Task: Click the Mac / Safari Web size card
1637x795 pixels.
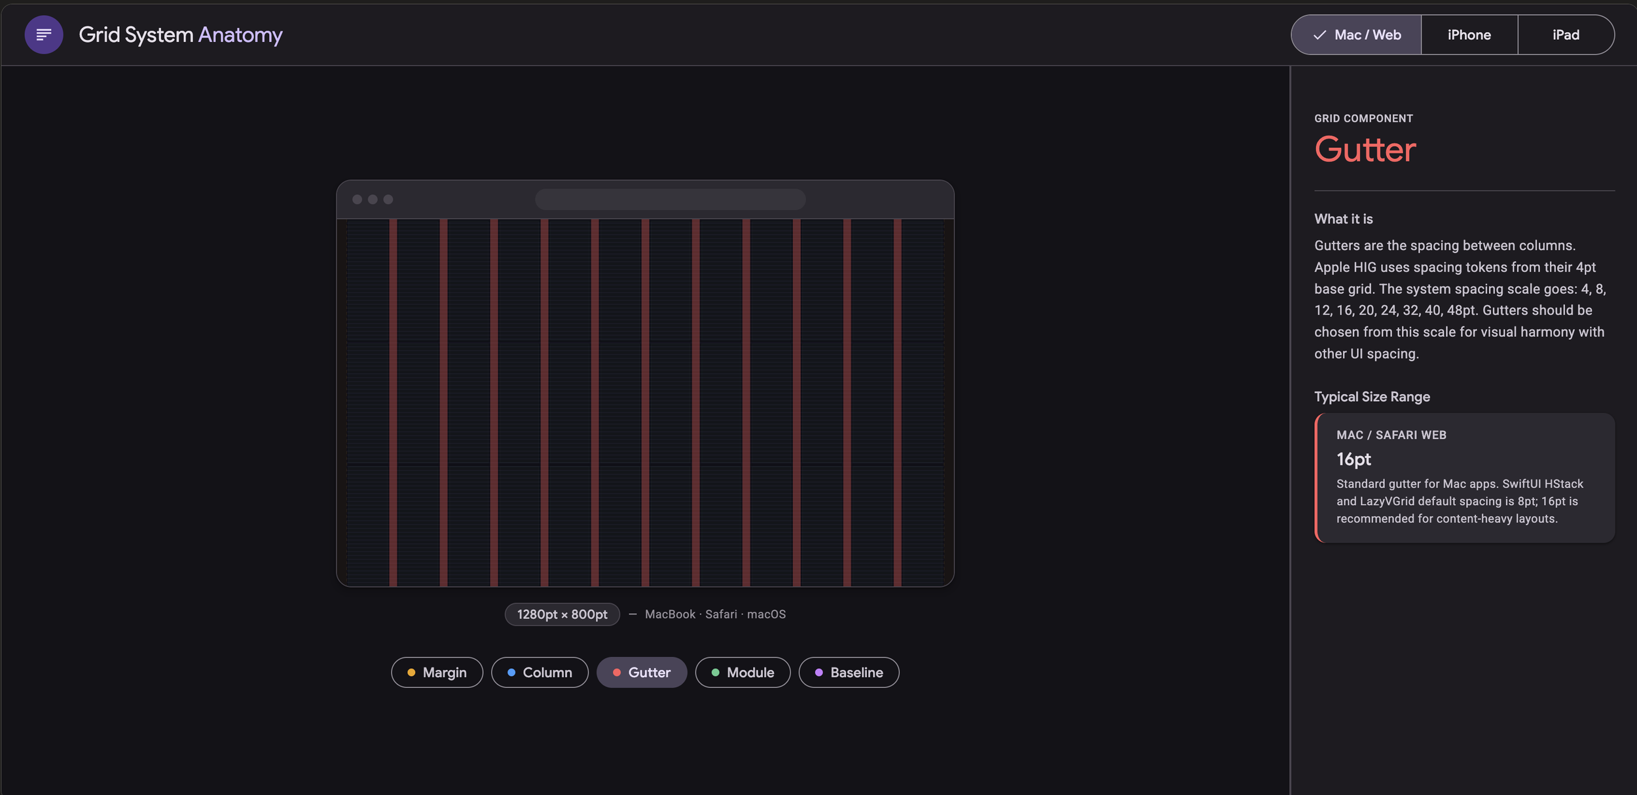Action: coord(1464,477)
